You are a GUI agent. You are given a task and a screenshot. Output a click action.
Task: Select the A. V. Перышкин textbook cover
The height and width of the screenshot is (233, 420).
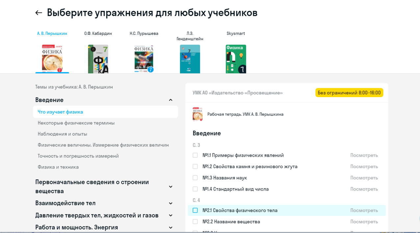click(x=52, y=59)
